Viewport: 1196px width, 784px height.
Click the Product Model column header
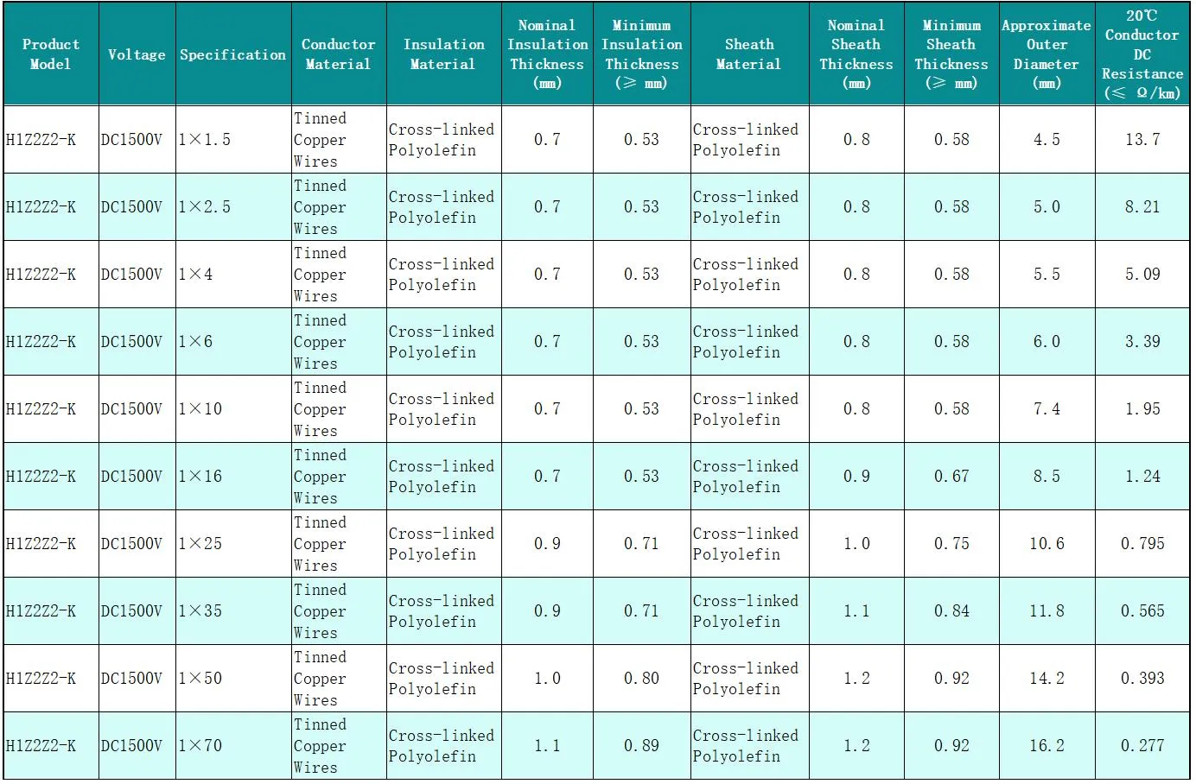point(50,54)
